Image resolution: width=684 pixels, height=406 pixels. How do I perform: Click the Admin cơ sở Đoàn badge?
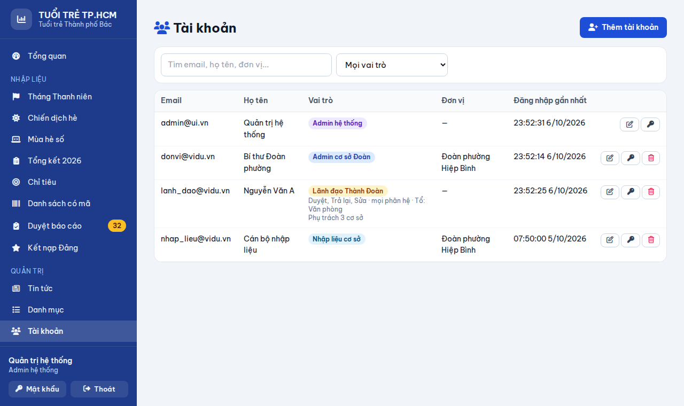click(x=341, y=157)
